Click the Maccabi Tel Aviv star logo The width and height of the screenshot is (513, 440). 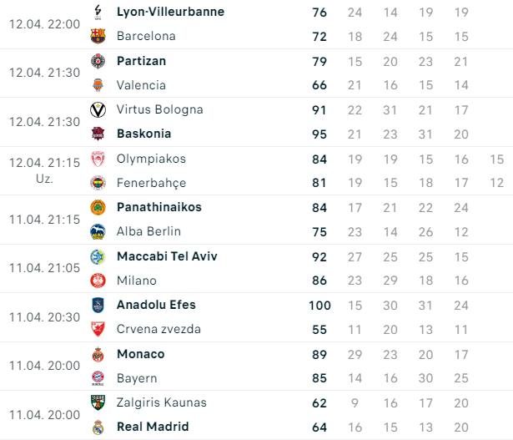[x=98, y=256]
